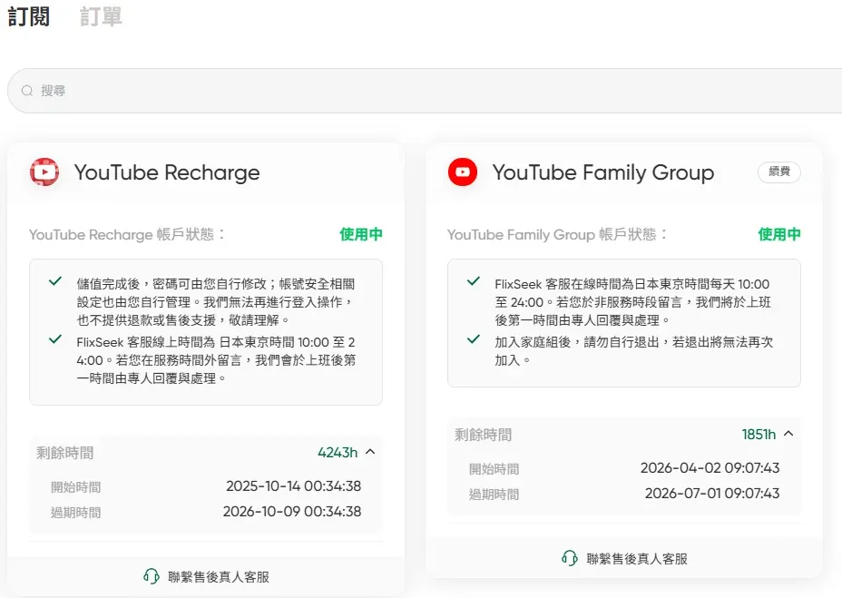Collapse YouTube Recharge 剩餘時間 chevron
Viewport: 842px width, 598px height.
tap(370, 452)
